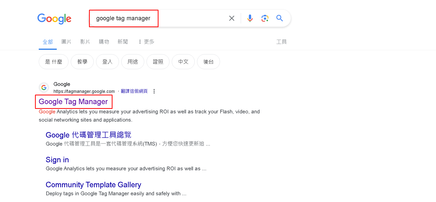436x202 pixels.
Task: Click the snippet 'Deploy tags in Google Tag Manager easily'
Action: pyautogui.click(x=116, y=194)
